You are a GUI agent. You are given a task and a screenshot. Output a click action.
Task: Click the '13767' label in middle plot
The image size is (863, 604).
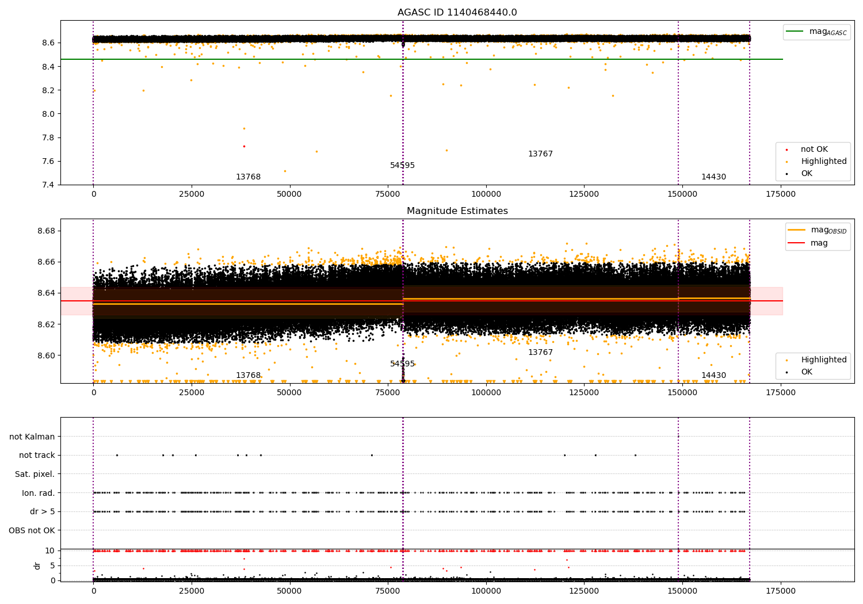coord(540,353)
